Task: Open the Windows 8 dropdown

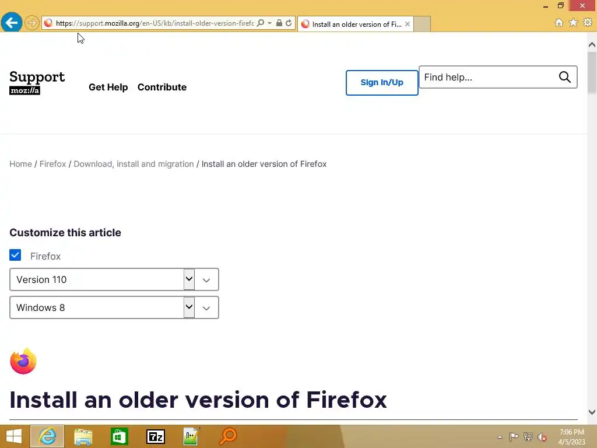Action: coord(114,307)
